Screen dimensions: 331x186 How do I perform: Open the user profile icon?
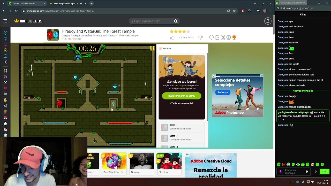[x=268, y=21]
